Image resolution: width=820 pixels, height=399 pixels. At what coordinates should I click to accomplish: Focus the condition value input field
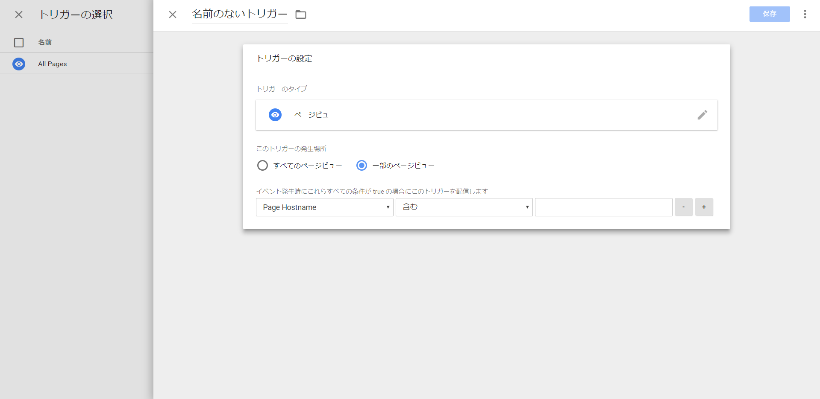603,207
